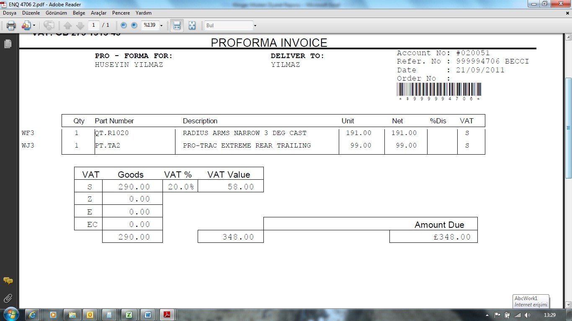Click the Adobe Reader taskbar button
572x321 pixels.
pos(167,315)
